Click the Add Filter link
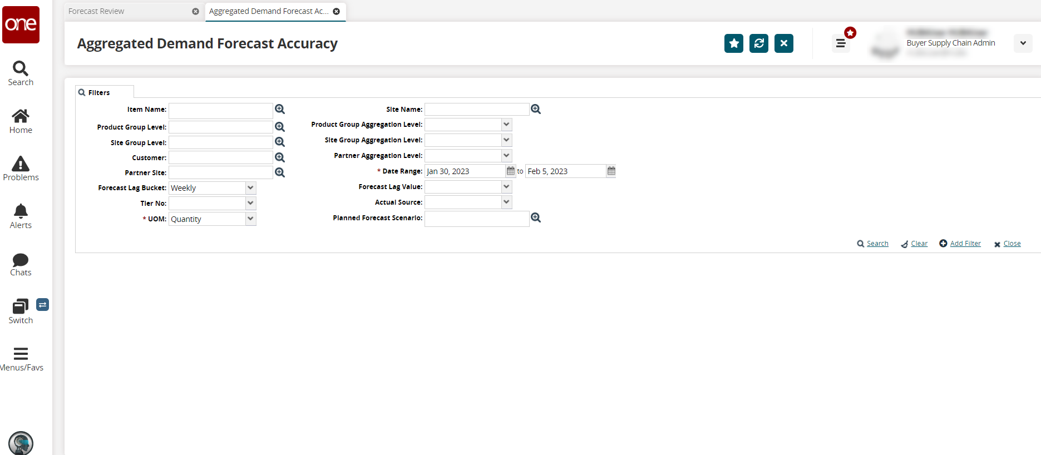 pyautogui.click(x=960, y=244)
